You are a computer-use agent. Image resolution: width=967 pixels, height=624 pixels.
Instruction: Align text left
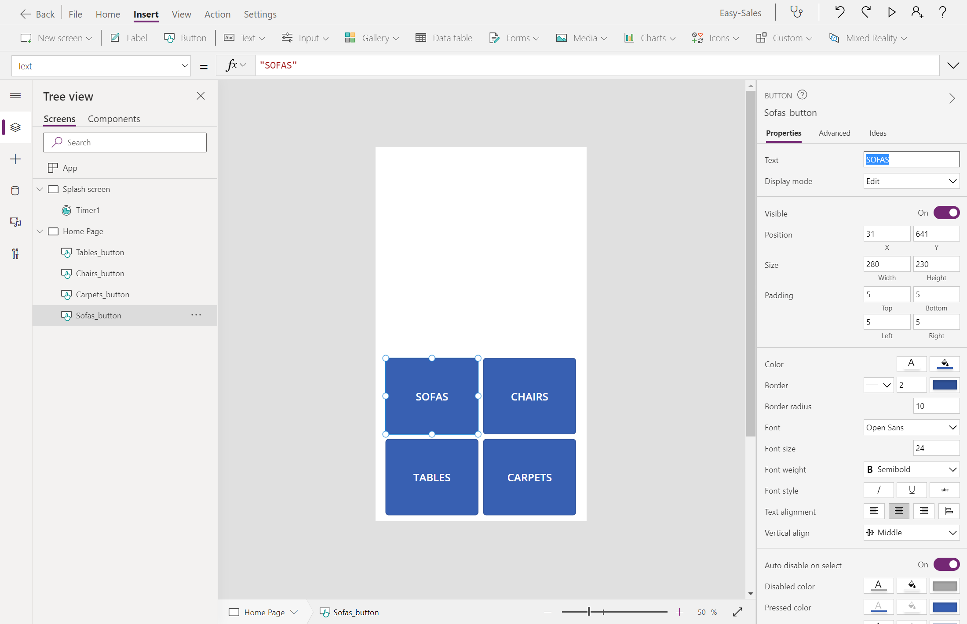(874, 511)
